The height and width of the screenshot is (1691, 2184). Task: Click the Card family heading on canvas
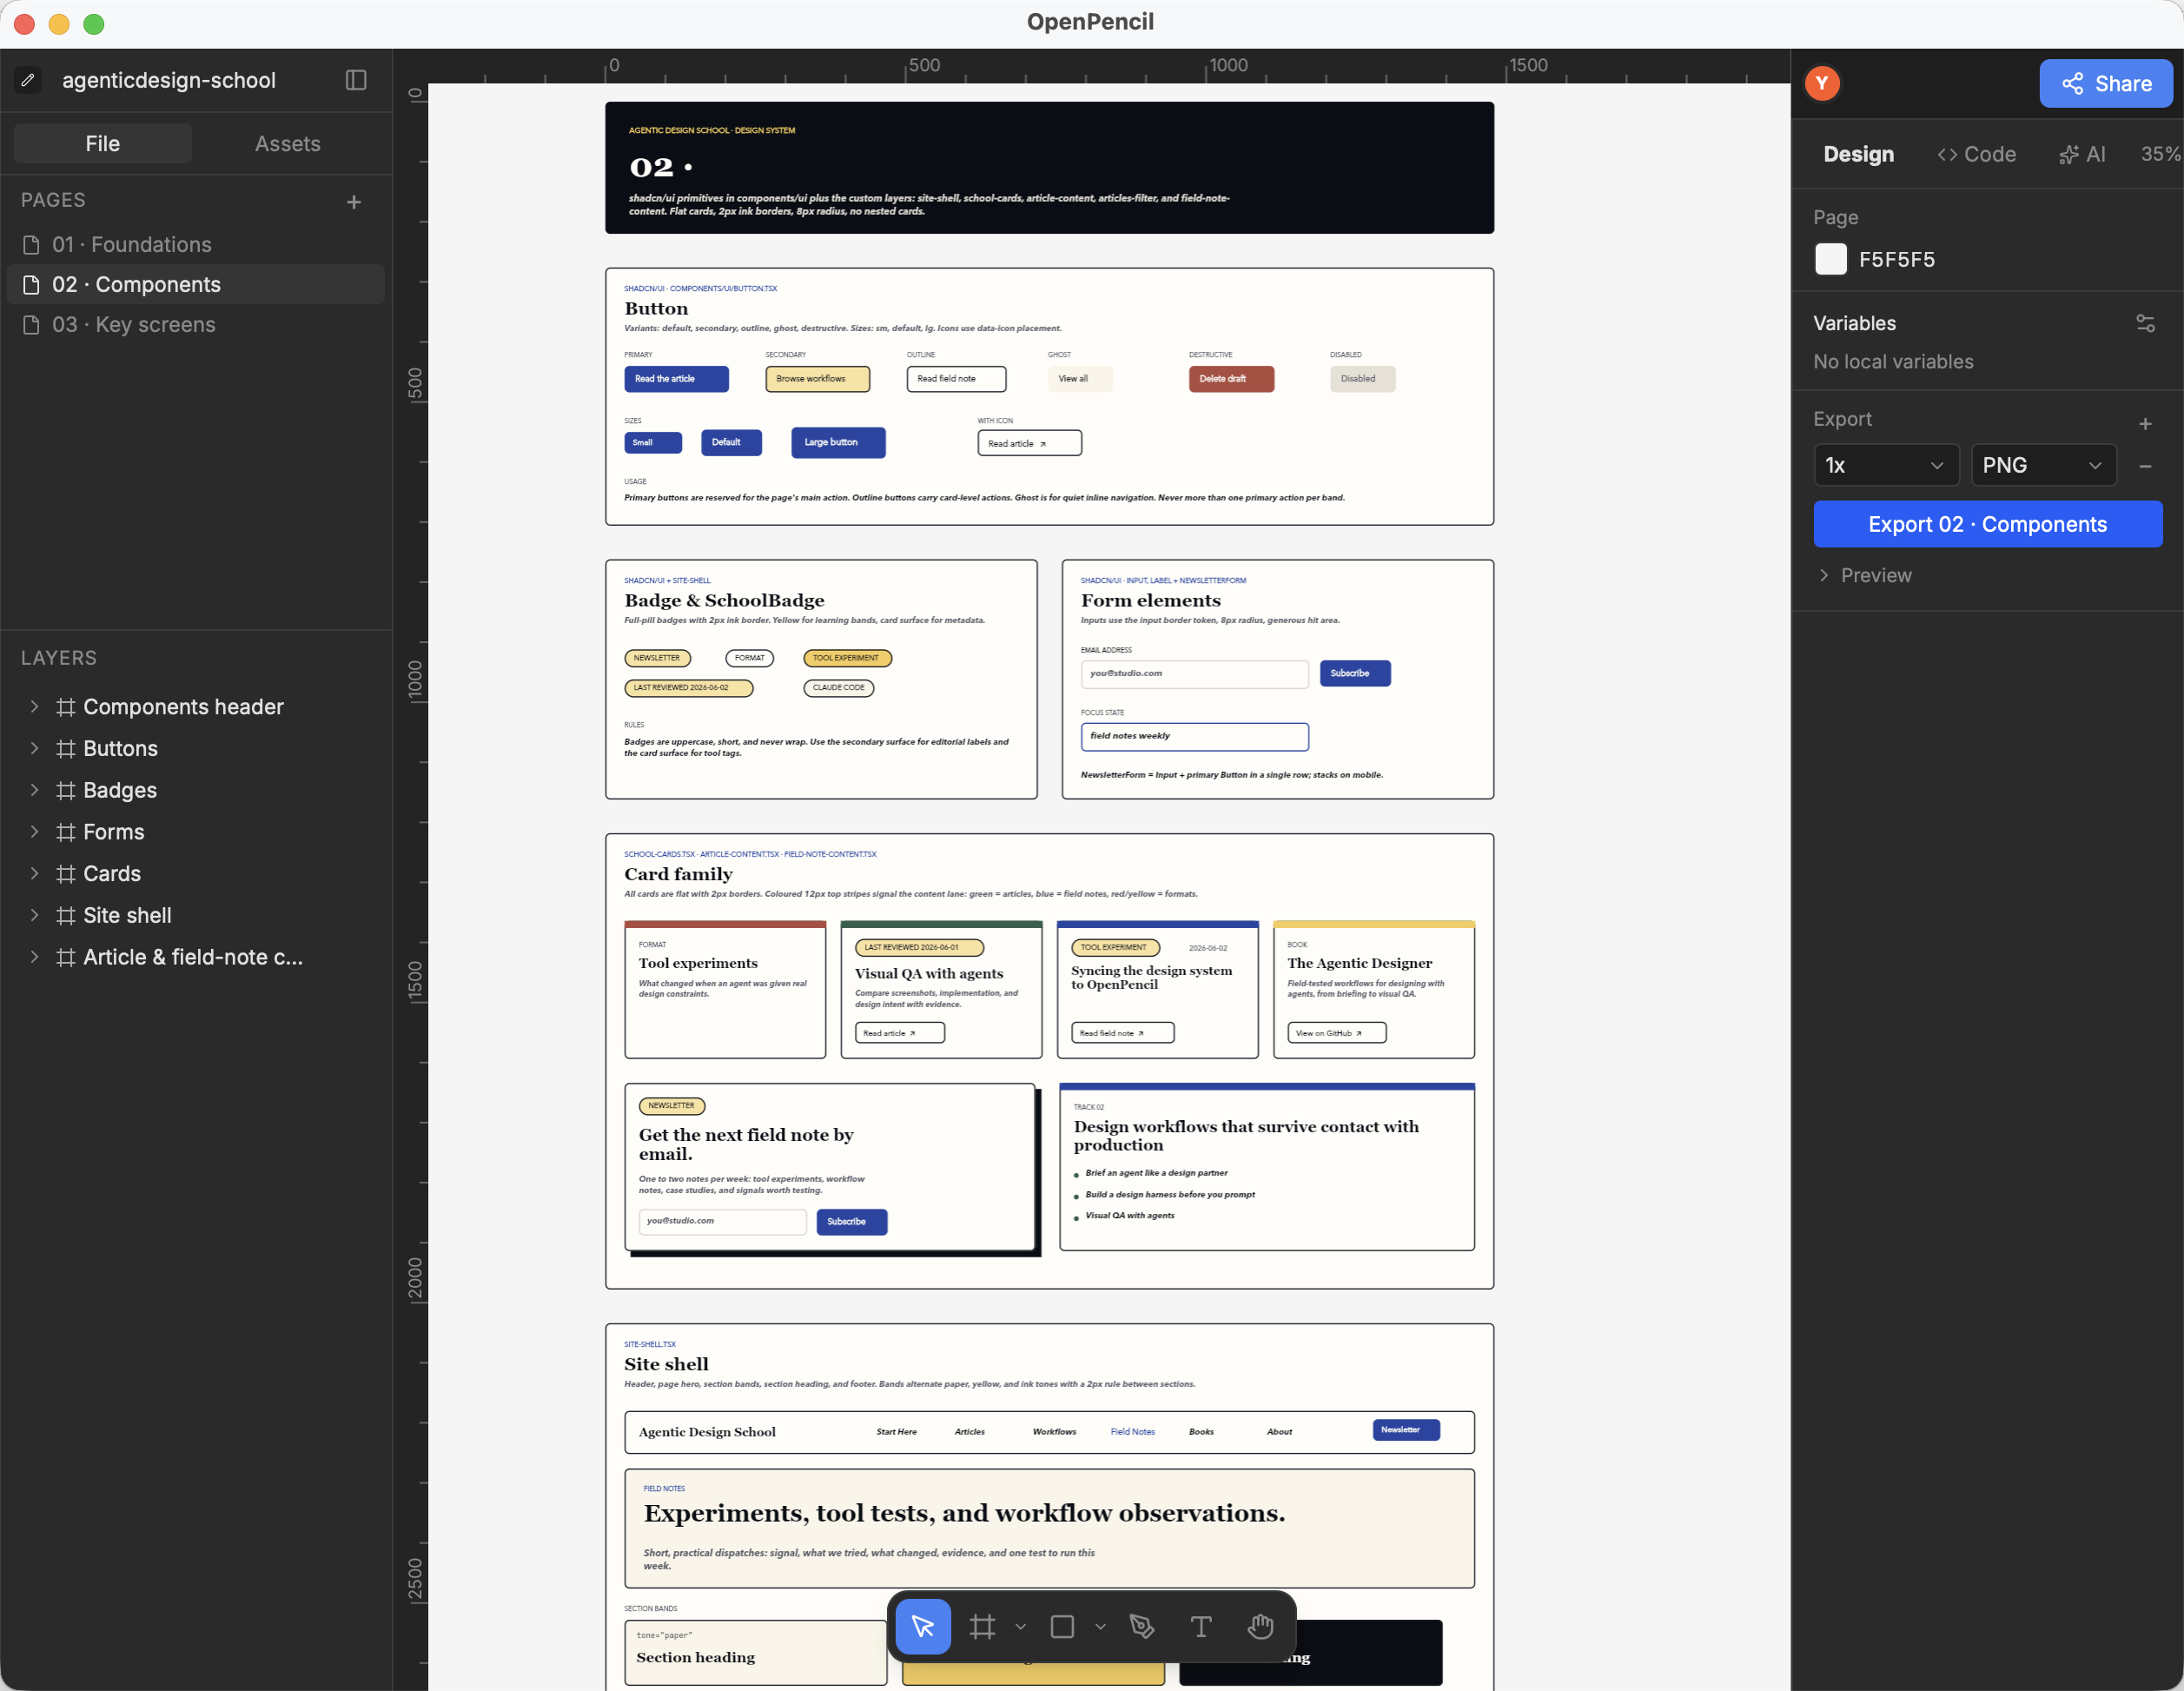click(679, 874)
